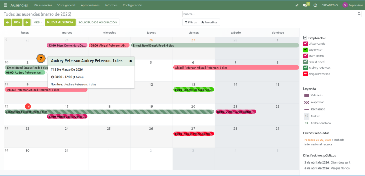Click the Validado legend color swatch
This screenshot has height=176, width=365.
307,95
